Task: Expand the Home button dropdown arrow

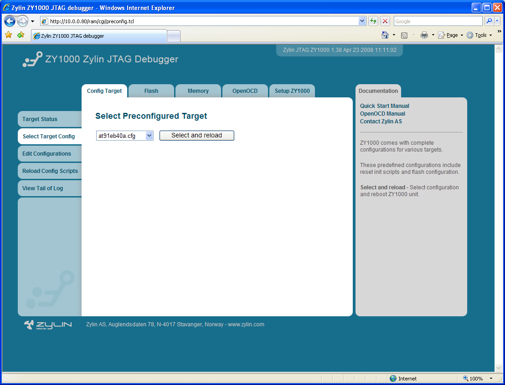Action: [x=394, y=35]
